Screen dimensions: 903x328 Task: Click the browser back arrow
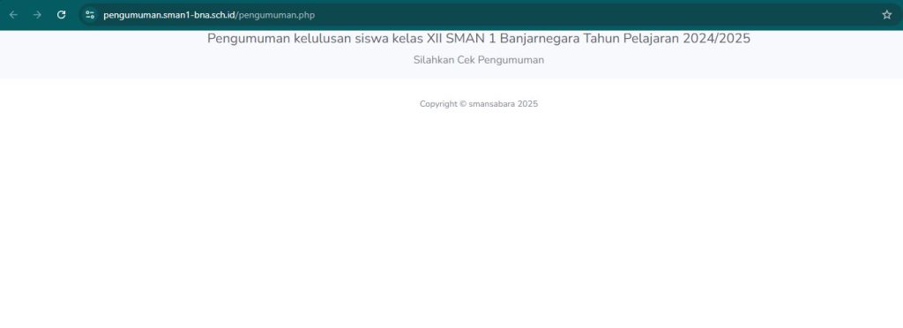(x=13, y=15)
